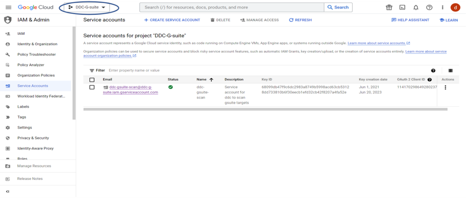Open Tags in the sidebar

tap(22, 117)
